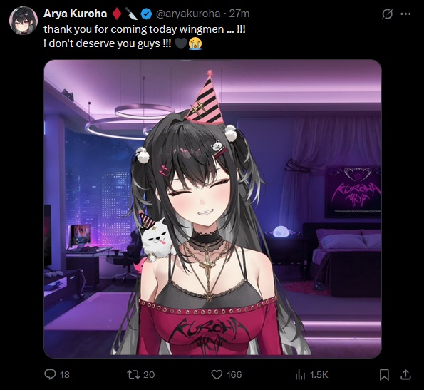Screen dimensions: 424x390
Task: Expand the share post options
Action: click(405, 374)
